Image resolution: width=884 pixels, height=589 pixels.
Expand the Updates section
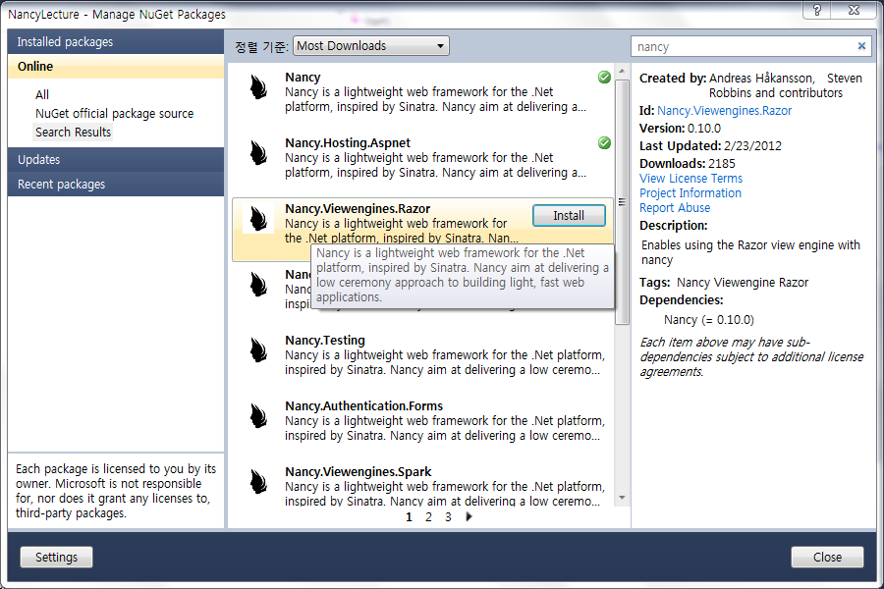[116, 159]
